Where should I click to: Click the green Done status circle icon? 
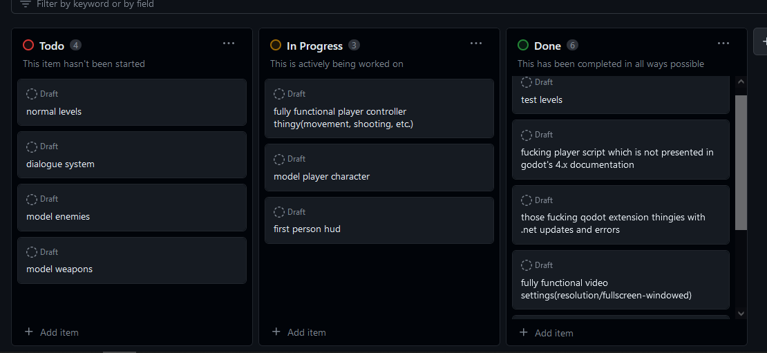[523, 46]
